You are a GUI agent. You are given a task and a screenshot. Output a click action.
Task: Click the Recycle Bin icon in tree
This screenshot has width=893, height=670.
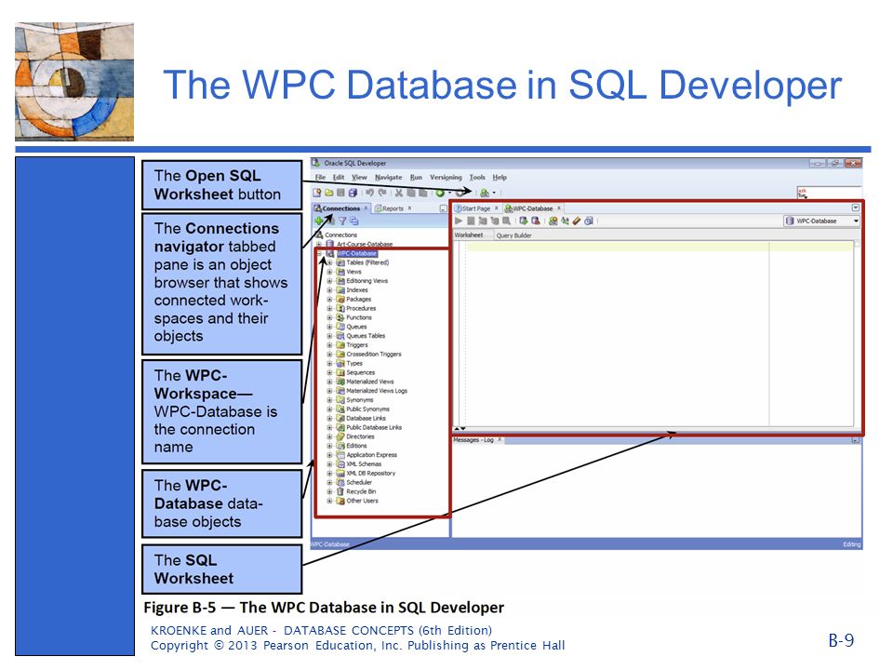pyautogui.click(x=340, y=491)
